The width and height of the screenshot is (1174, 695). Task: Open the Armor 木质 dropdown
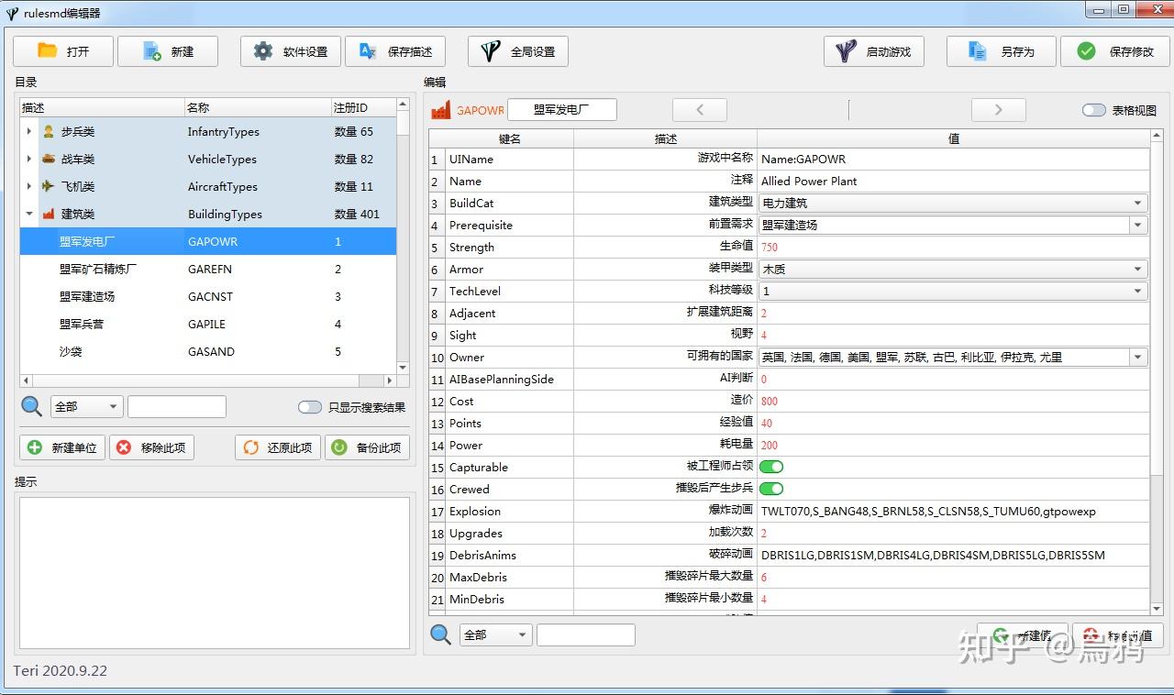(953, 269)
